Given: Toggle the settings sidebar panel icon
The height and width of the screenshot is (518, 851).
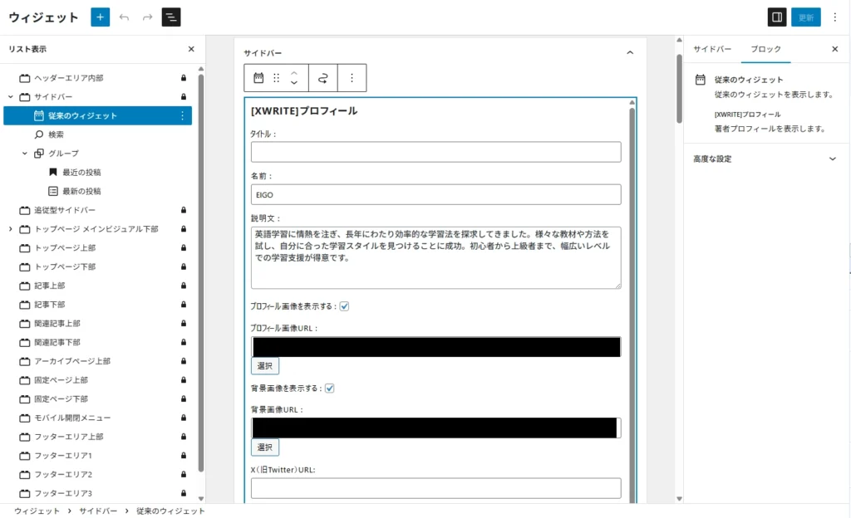Looking at the screenshot, I should pyautogui.click(x=776, y=17).
